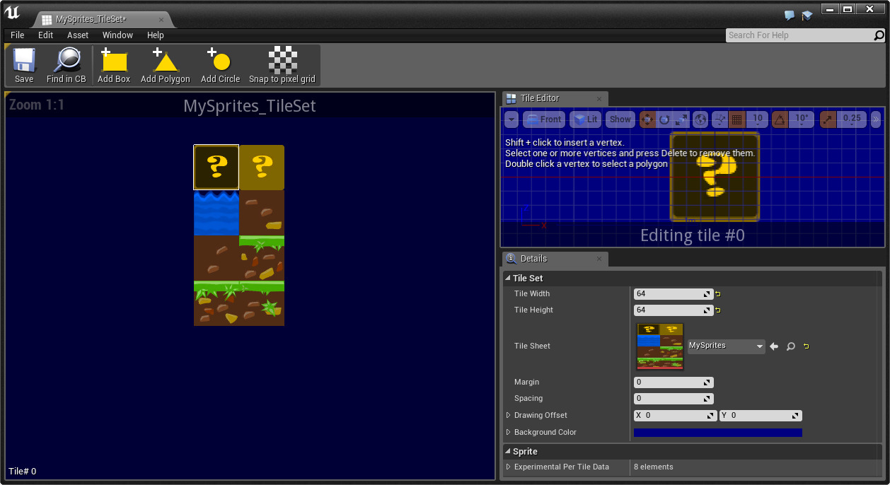
Task: Click the world coordinate system globe icon
Action: coord(700,119)
